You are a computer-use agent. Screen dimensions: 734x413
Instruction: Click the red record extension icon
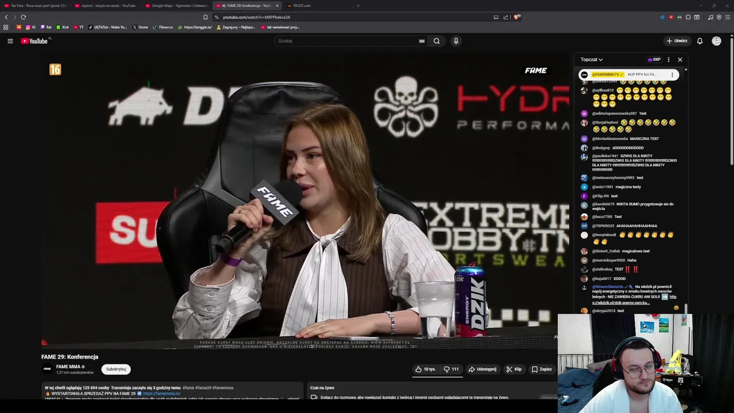pos(671,17)
